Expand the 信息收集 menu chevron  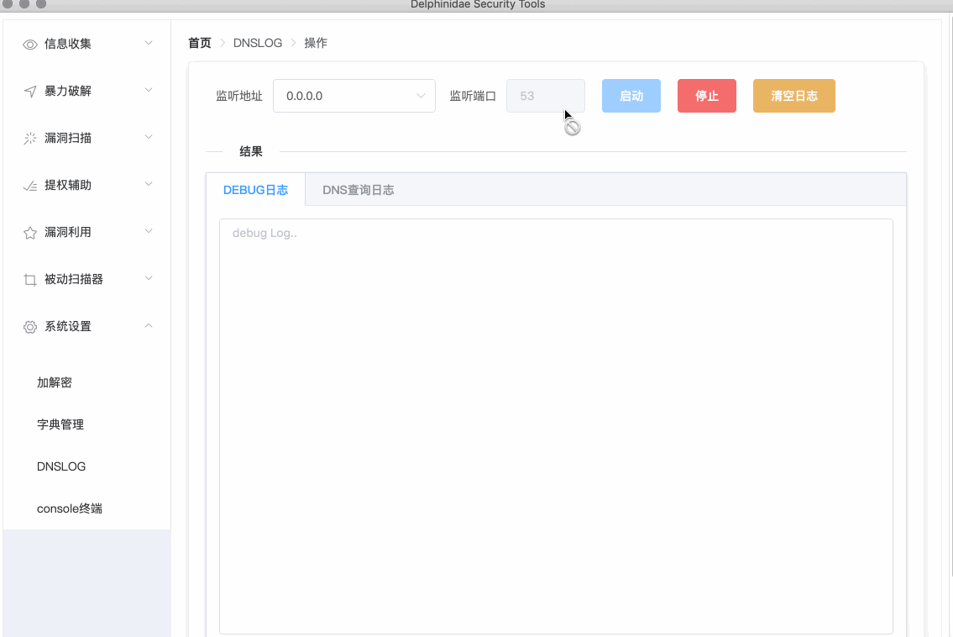[x=149, y=43]
